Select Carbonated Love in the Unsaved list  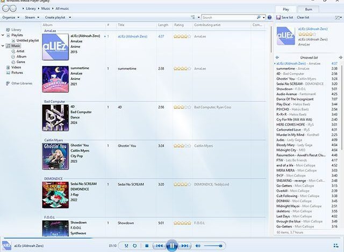pyautogui.click(x=306, y=130)
